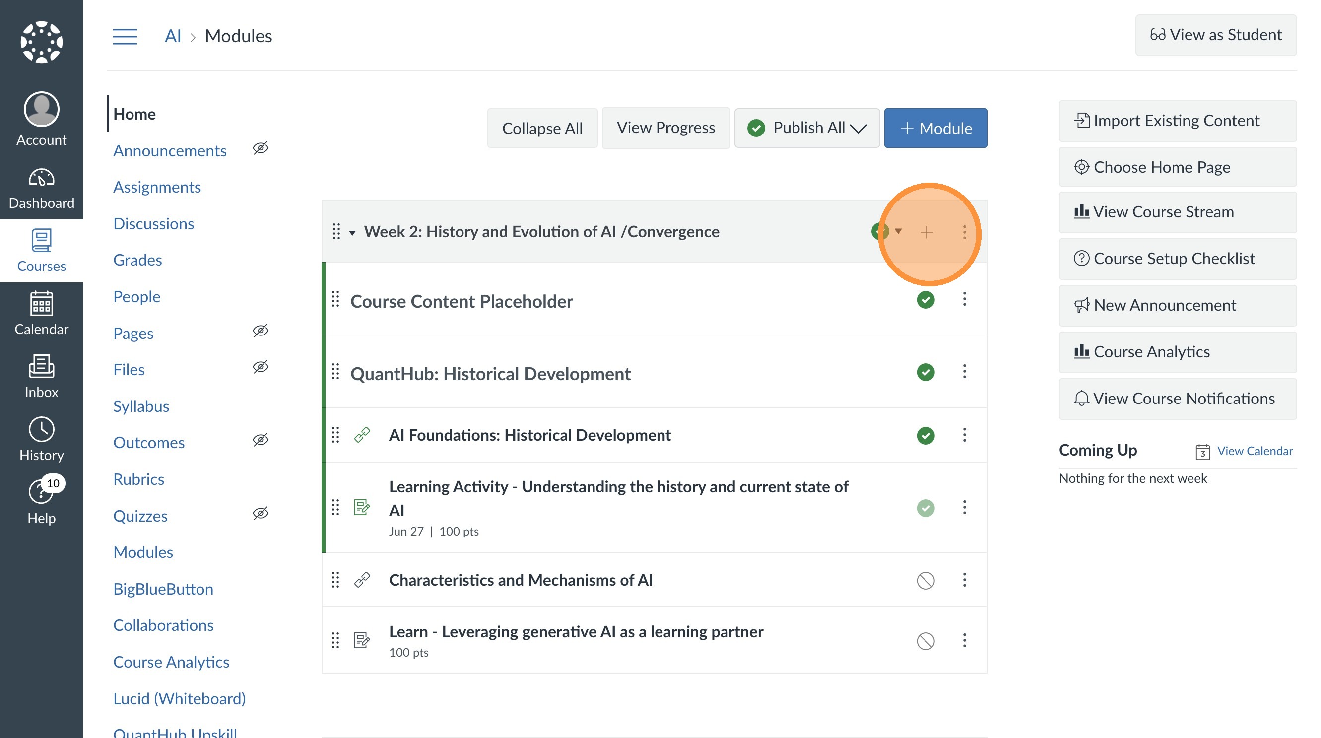
Task: Open Grades in course navigation
Action: pyautogui.click(x=137, y=260)
